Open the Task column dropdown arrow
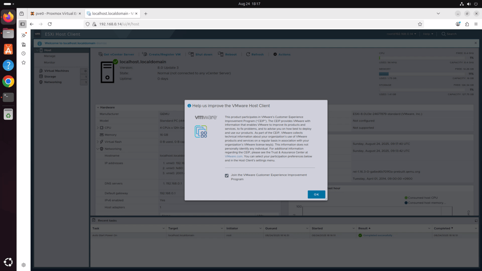 (x=163, y=228)
